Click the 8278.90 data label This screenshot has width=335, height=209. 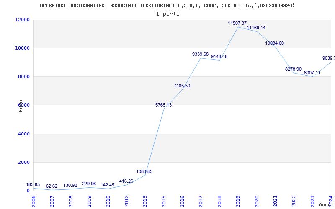coord(294,69)
